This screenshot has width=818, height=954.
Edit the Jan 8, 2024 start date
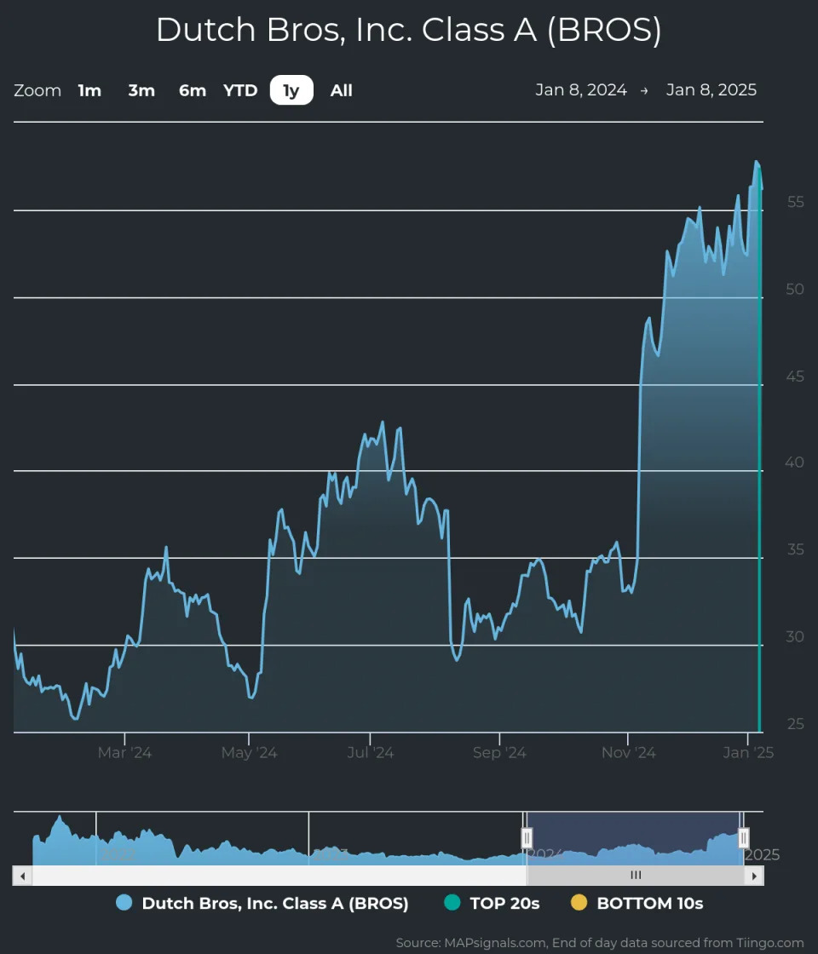pos(580,90)
